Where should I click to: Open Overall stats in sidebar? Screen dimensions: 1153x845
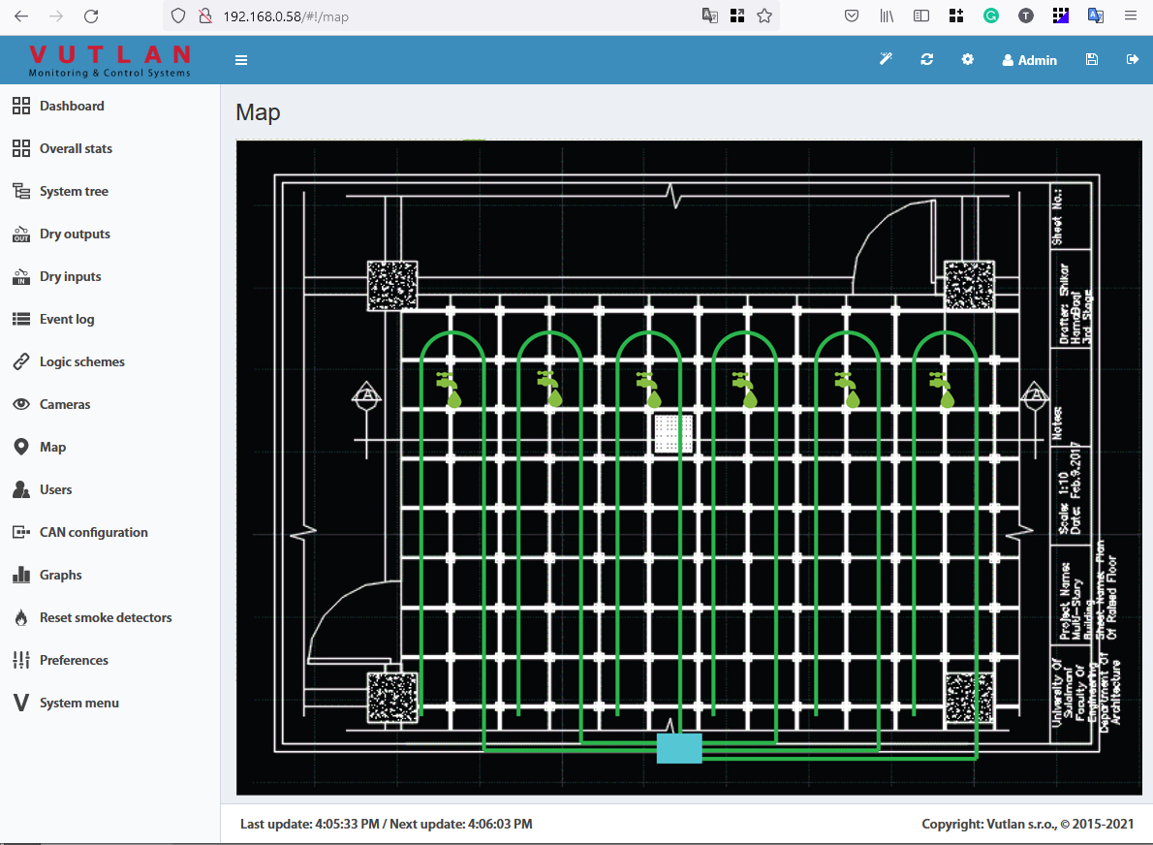[x=76, y=148]
